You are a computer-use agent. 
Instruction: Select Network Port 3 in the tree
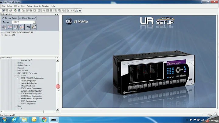[26, 60]
